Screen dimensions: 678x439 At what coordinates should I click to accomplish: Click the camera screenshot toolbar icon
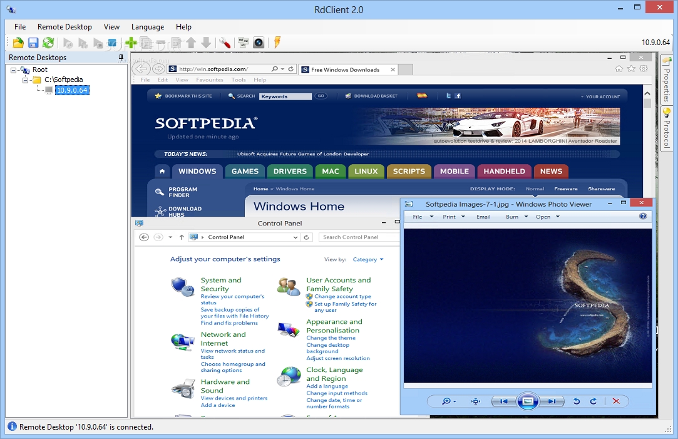coord(259,43)
